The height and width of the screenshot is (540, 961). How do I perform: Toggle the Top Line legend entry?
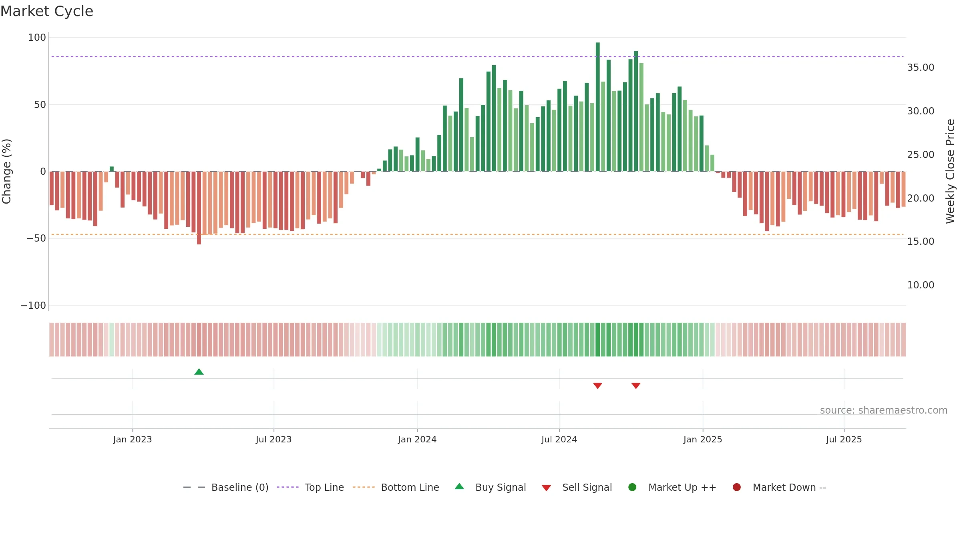310,487
